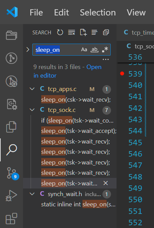Toggle Match Case option

click(x=84, y=49)
